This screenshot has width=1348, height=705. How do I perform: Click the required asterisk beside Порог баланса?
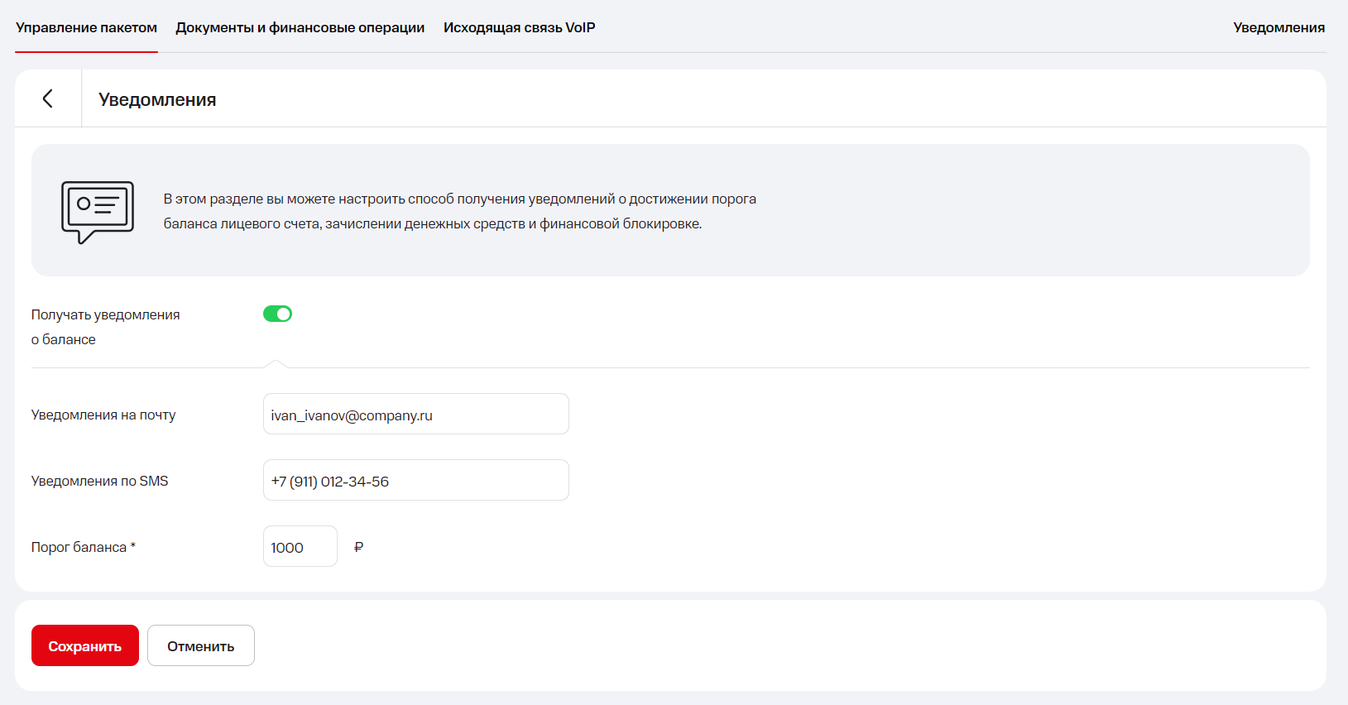[x=133, y=545]
